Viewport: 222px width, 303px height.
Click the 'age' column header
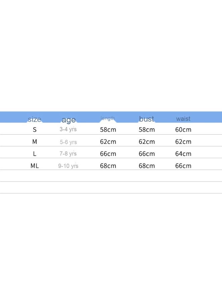[69, 120]
